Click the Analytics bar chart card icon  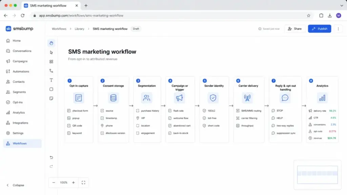coord(322,98)
